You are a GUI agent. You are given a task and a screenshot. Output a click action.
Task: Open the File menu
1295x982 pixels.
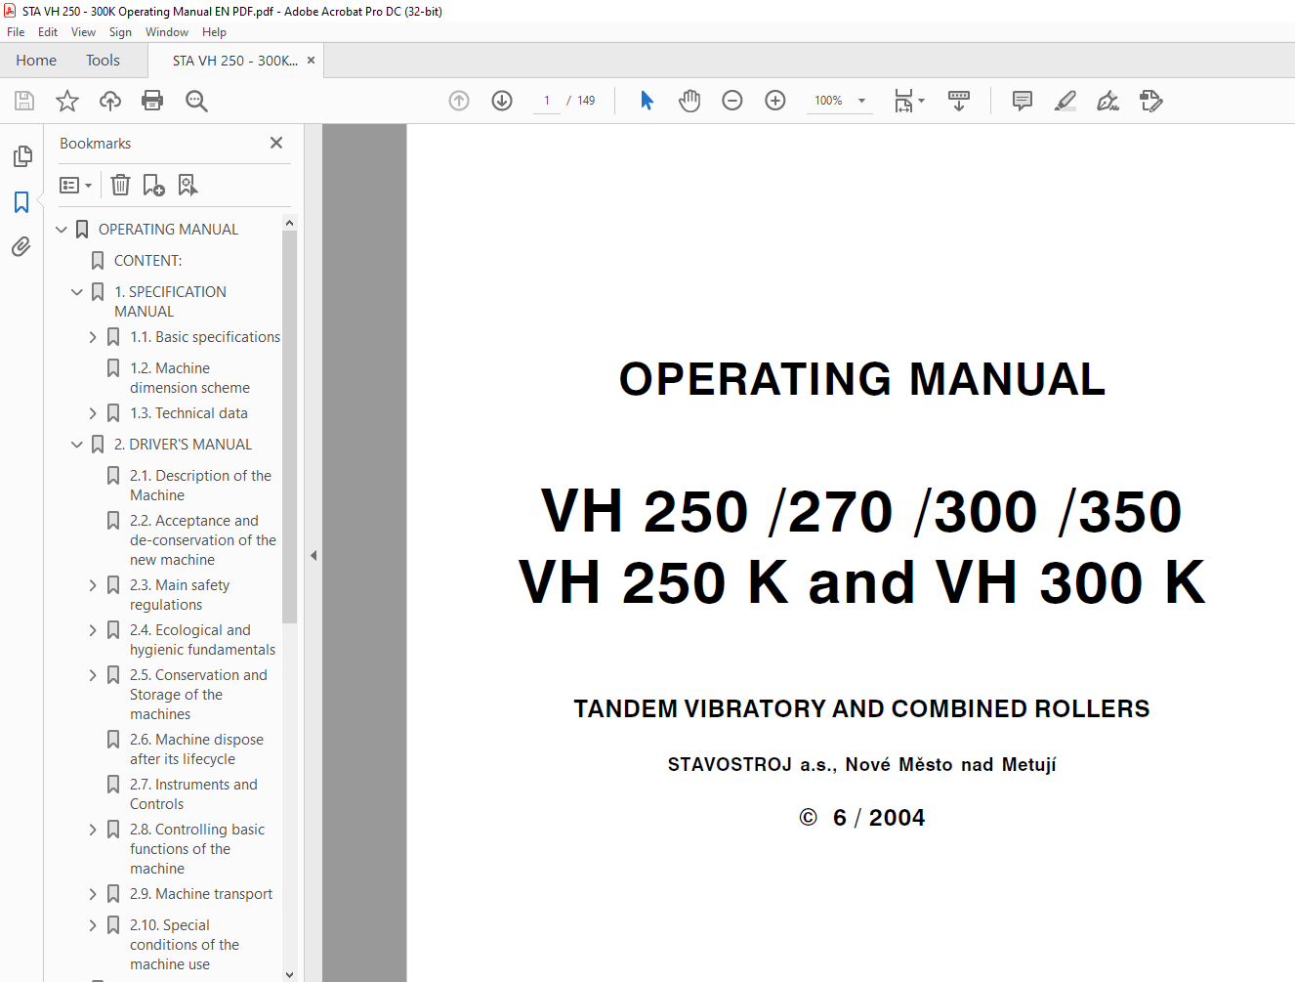(x=16, y=32)
